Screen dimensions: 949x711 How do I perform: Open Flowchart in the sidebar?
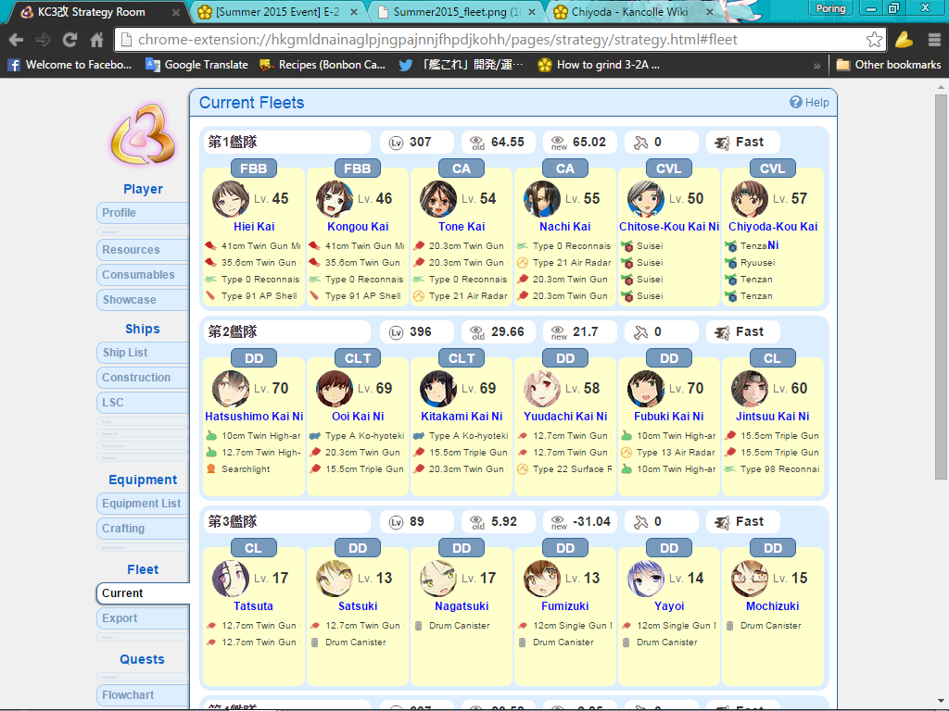(143, 695)
